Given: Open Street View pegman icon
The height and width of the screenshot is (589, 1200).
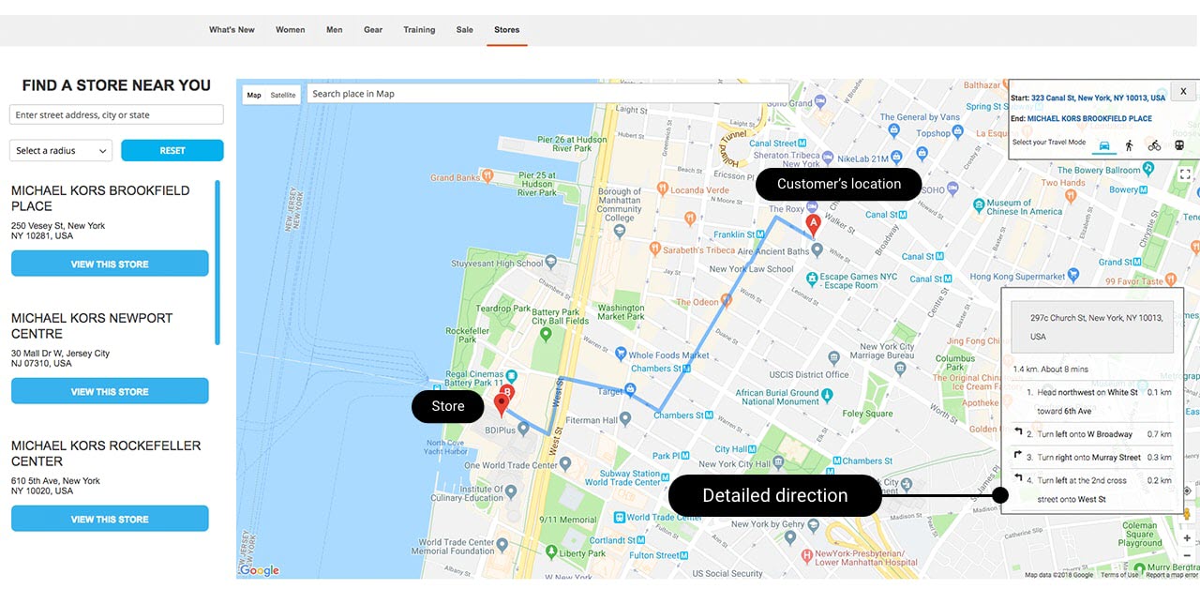Looking at the screenshot, I should (1187, 514).
